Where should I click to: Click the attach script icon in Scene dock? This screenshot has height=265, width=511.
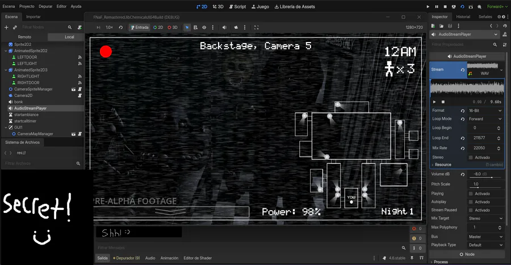79,27
